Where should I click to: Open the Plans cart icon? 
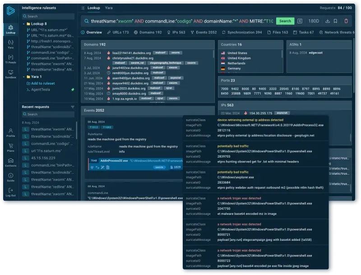pyautogui.click(x=10, y=147)
